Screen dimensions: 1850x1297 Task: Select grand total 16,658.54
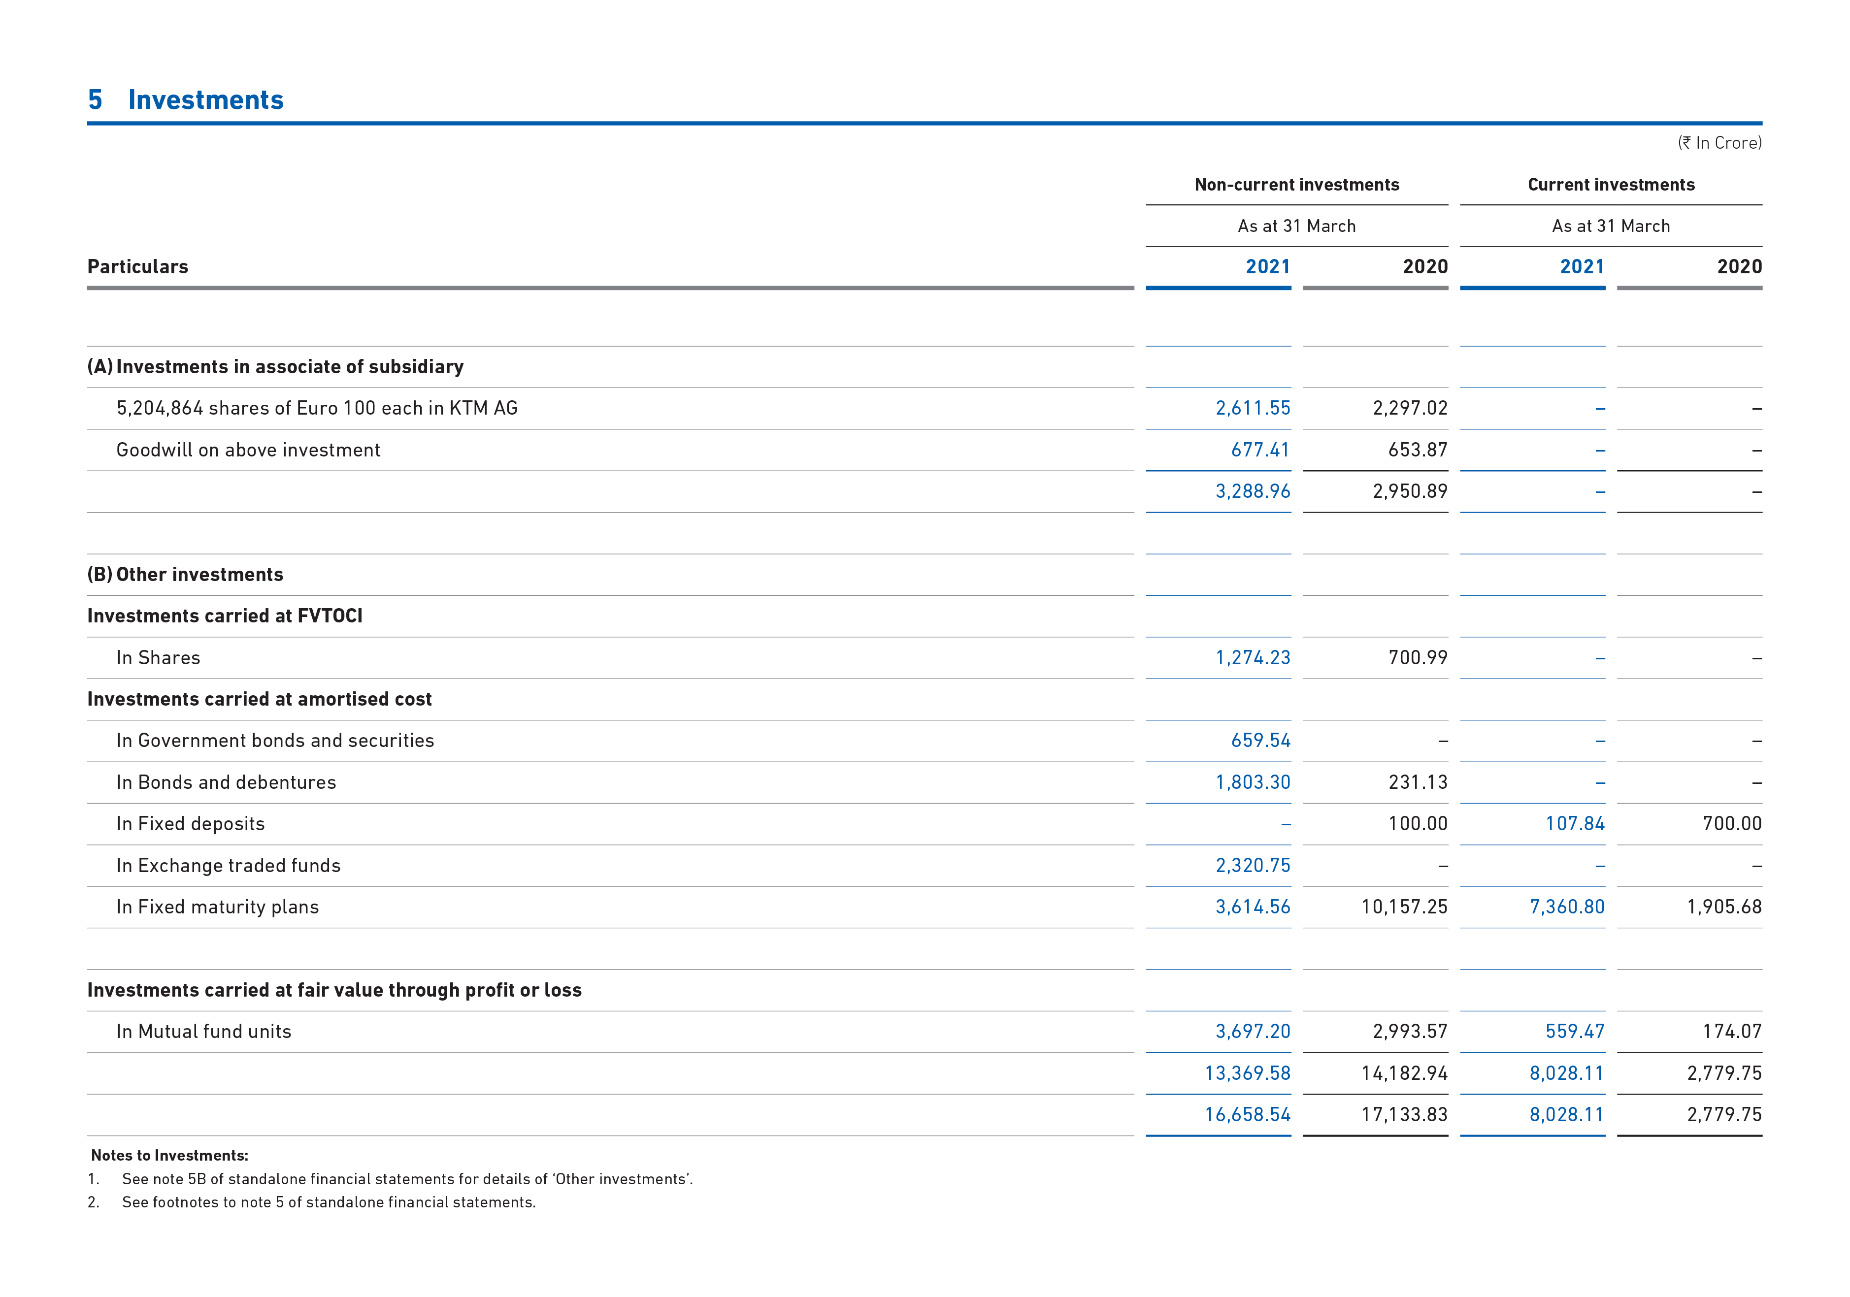pos(1247,1115)
